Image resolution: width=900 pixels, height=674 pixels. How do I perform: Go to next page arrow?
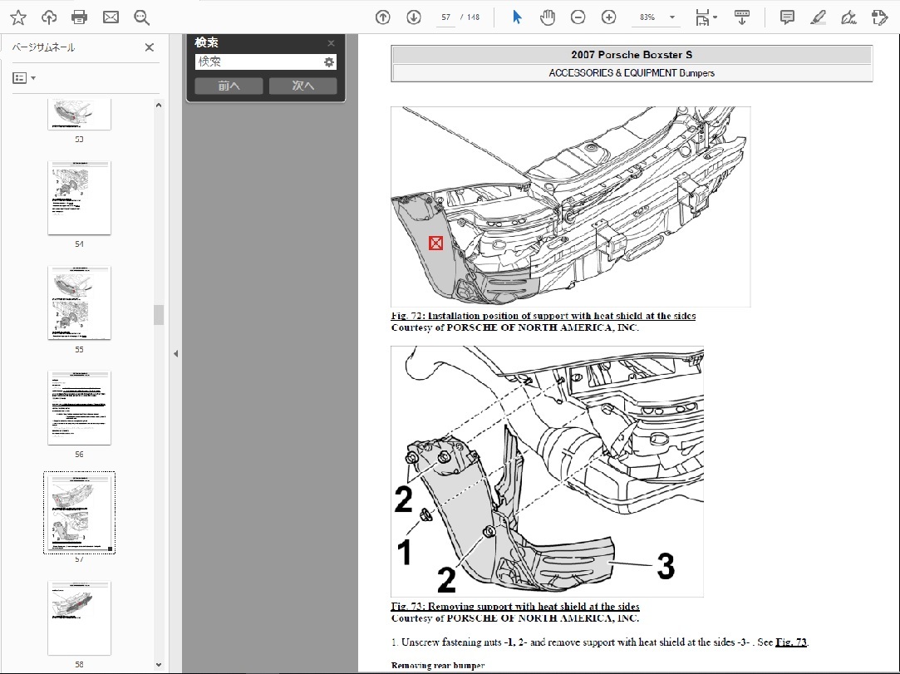(x=413, y=17)
